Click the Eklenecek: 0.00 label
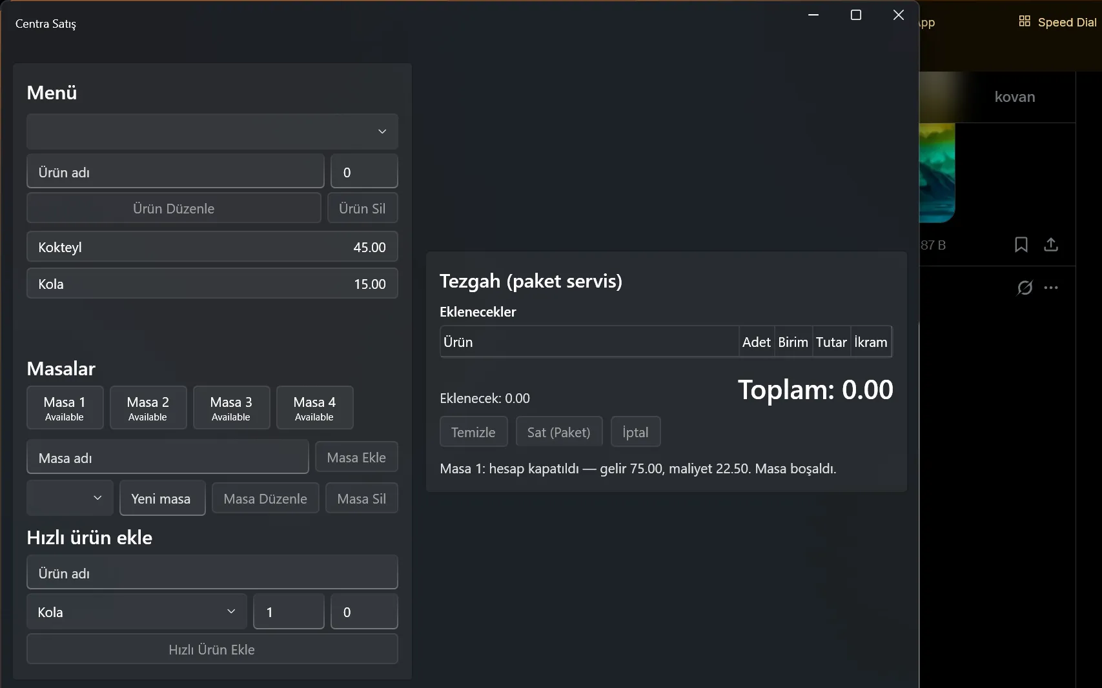 coord(485,398)
